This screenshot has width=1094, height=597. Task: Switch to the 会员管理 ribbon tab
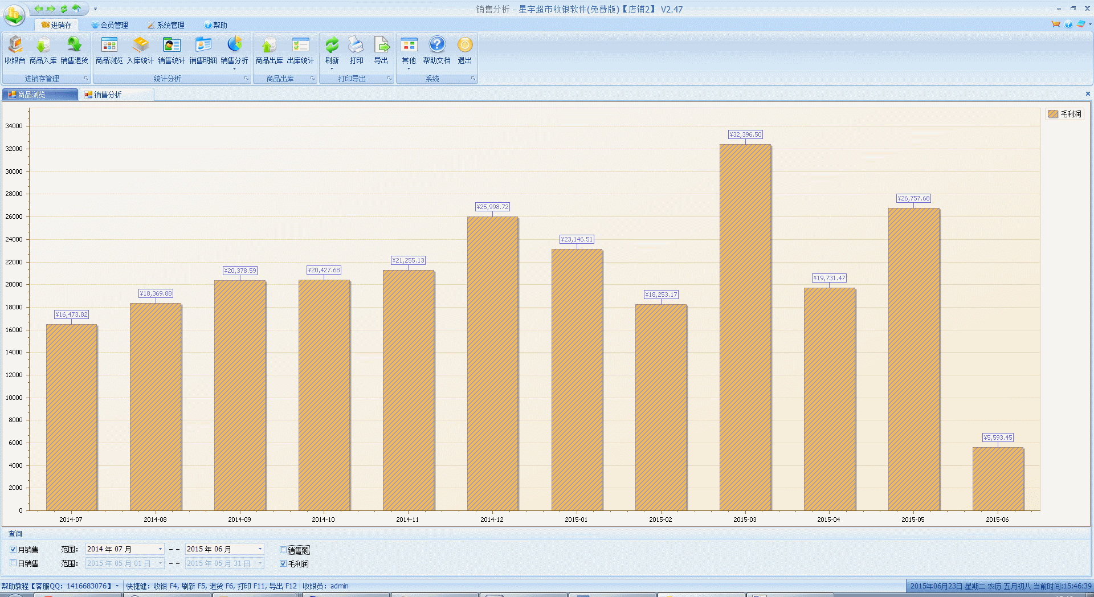coord(109,25)
